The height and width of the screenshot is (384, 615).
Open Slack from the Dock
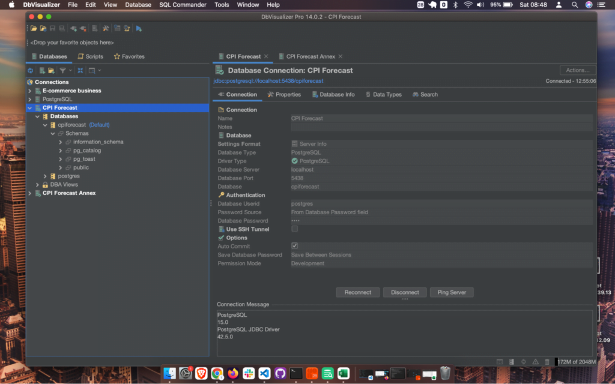(248, 373)
